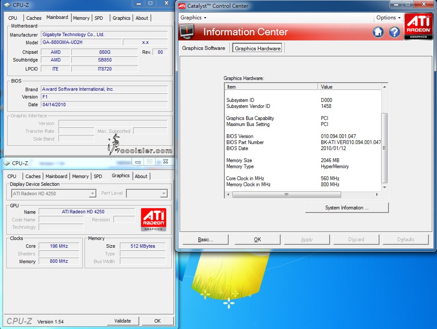Select Core Clock 560 MHz row
The height and width of the screenshot is (329, 437).
[x=303, y=178]
